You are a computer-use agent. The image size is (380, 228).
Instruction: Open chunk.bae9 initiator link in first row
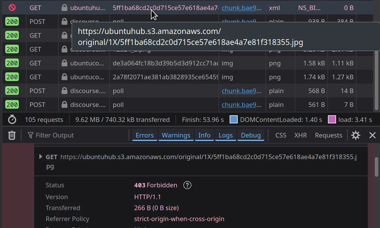[x=241, y=8]
